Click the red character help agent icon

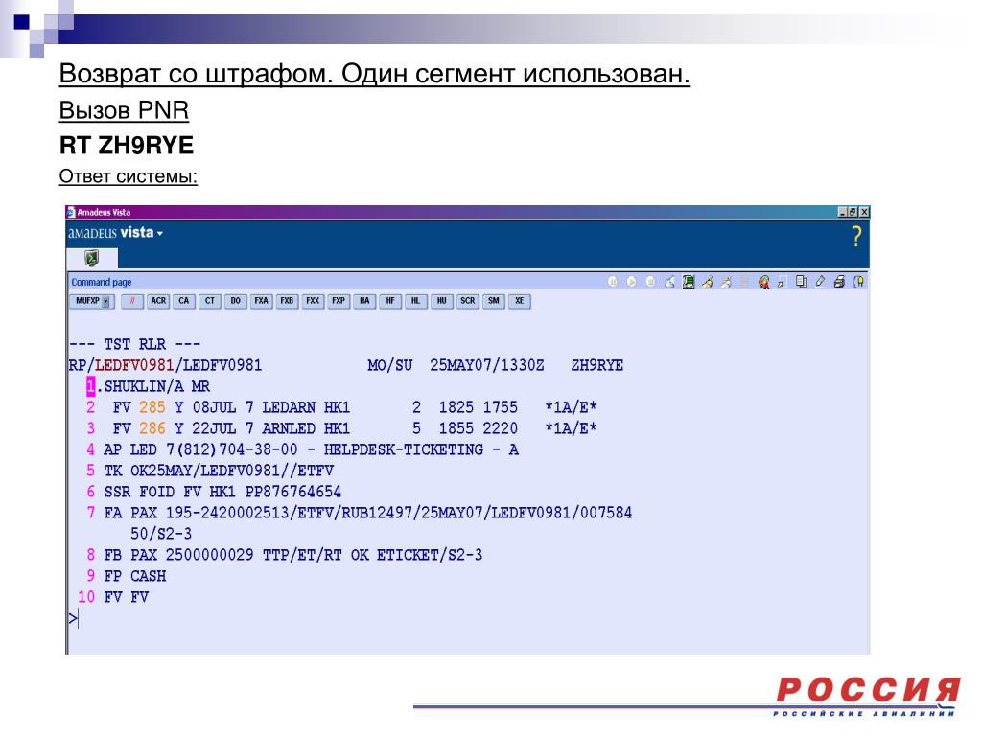[763, 283]
